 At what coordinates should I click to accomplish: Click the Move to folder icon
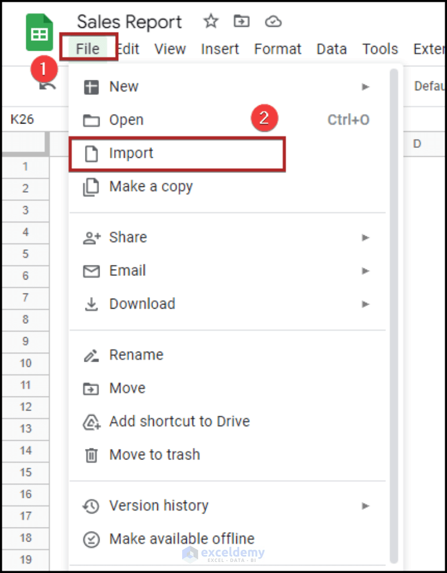click(241, 22)
